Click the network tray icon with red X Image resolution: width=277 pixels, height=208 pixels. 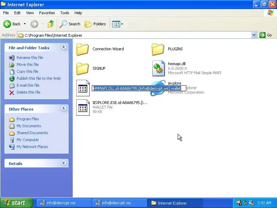(x=251, y=203)
